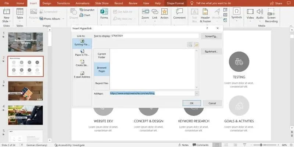Expand the Address dropdown arrow
This screenshot has height=147, width=294.
pyautogui.click(x=197, y=93)
